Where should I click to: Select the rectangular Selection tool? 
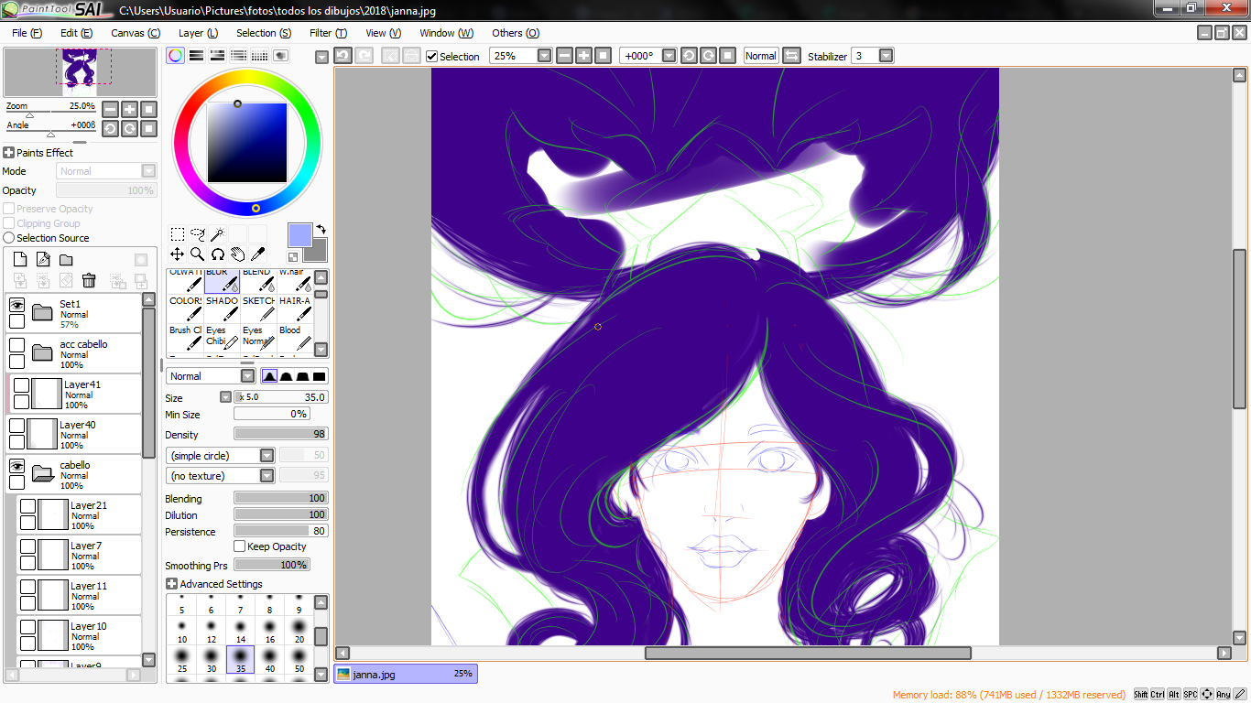click(x=178, y=234)
